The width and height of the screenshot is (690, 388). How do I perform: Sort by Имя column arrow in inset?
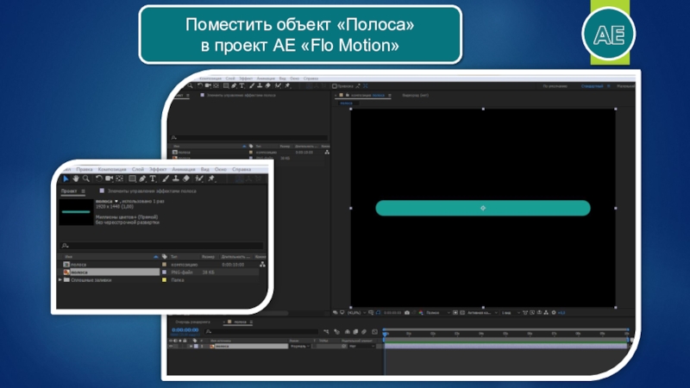coord(156,256)
